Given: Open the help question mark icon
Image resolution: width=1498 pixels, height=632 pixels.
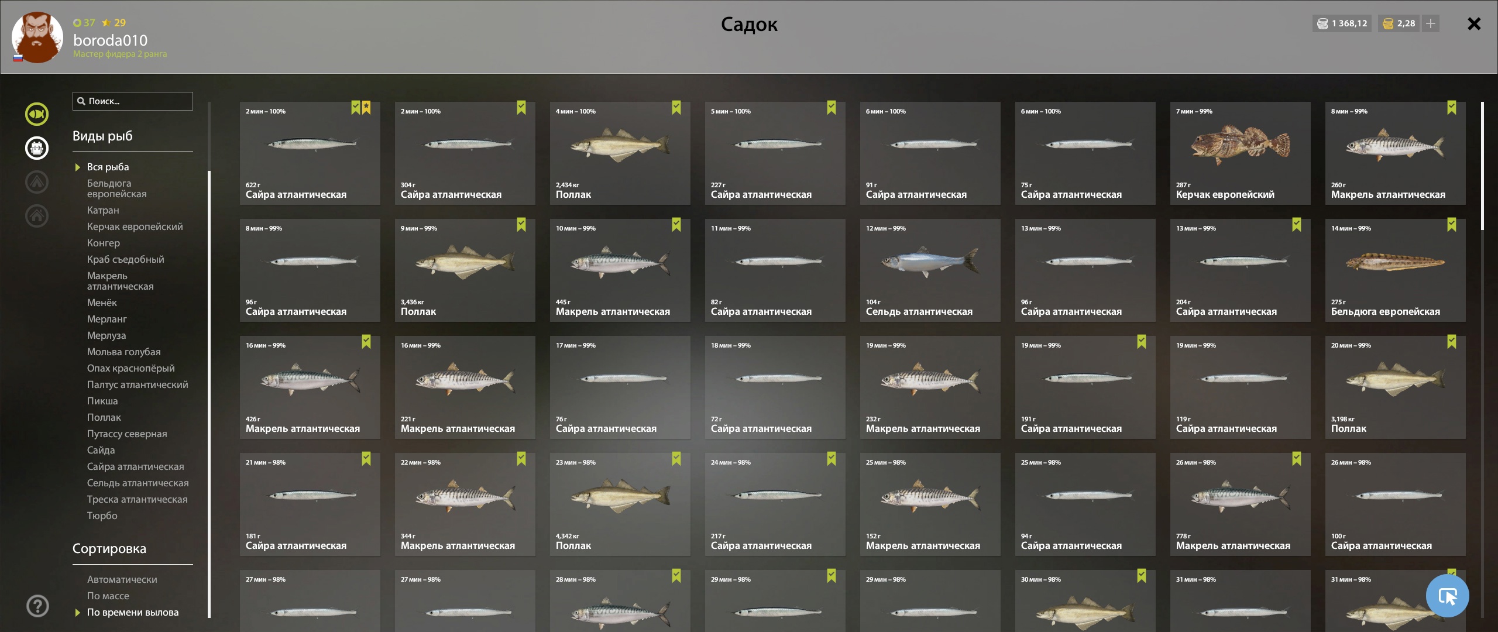Looking at the screenshot, I should (37, 606).
